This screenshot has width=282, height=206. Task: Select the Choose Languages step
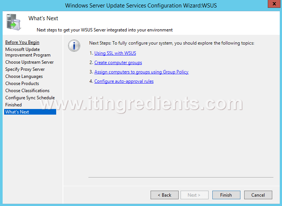point(24,76)
